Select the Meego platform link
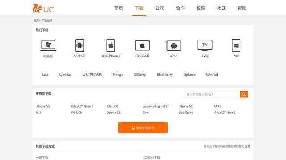 [x=118, y=75]
